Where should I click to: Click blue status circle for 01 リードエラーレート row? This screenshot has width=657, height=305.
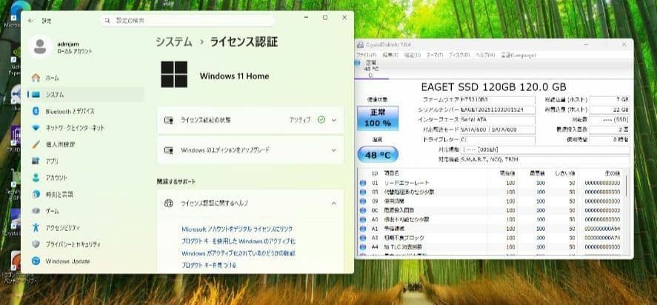(x=363, y=183)
